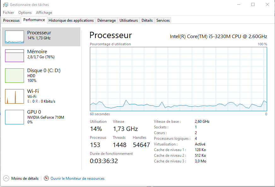
Task: Click the Task Manager title bar icon
Action: tap(5, 5)
